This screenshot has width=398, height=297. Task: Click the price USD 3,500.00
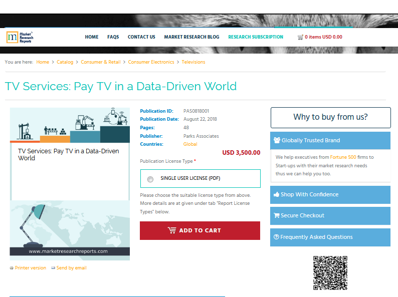click(241, 153)
